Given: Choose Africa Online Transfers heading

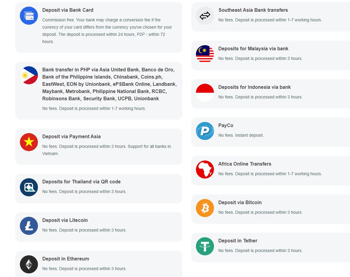Looking at the screenshot, I should point(245,164).
